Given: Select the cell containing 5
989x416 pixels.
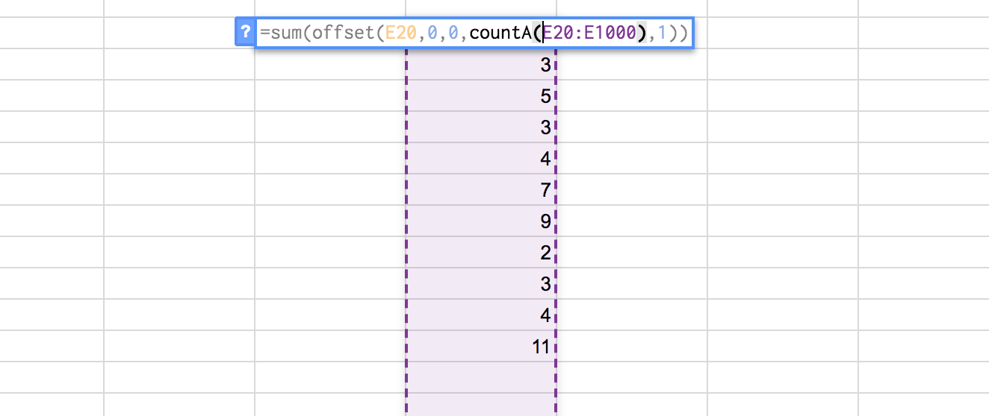Looking at the screenshot, I should coord(481,96).
